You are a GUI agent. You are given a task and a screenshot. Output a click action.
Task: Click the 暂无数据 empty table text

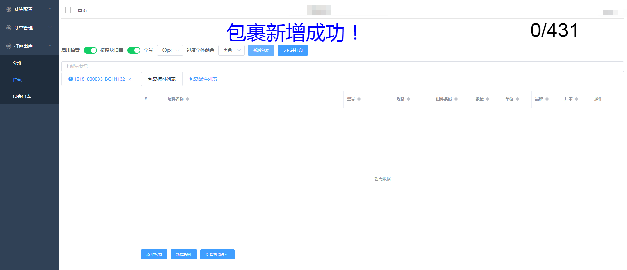(383, 179)
